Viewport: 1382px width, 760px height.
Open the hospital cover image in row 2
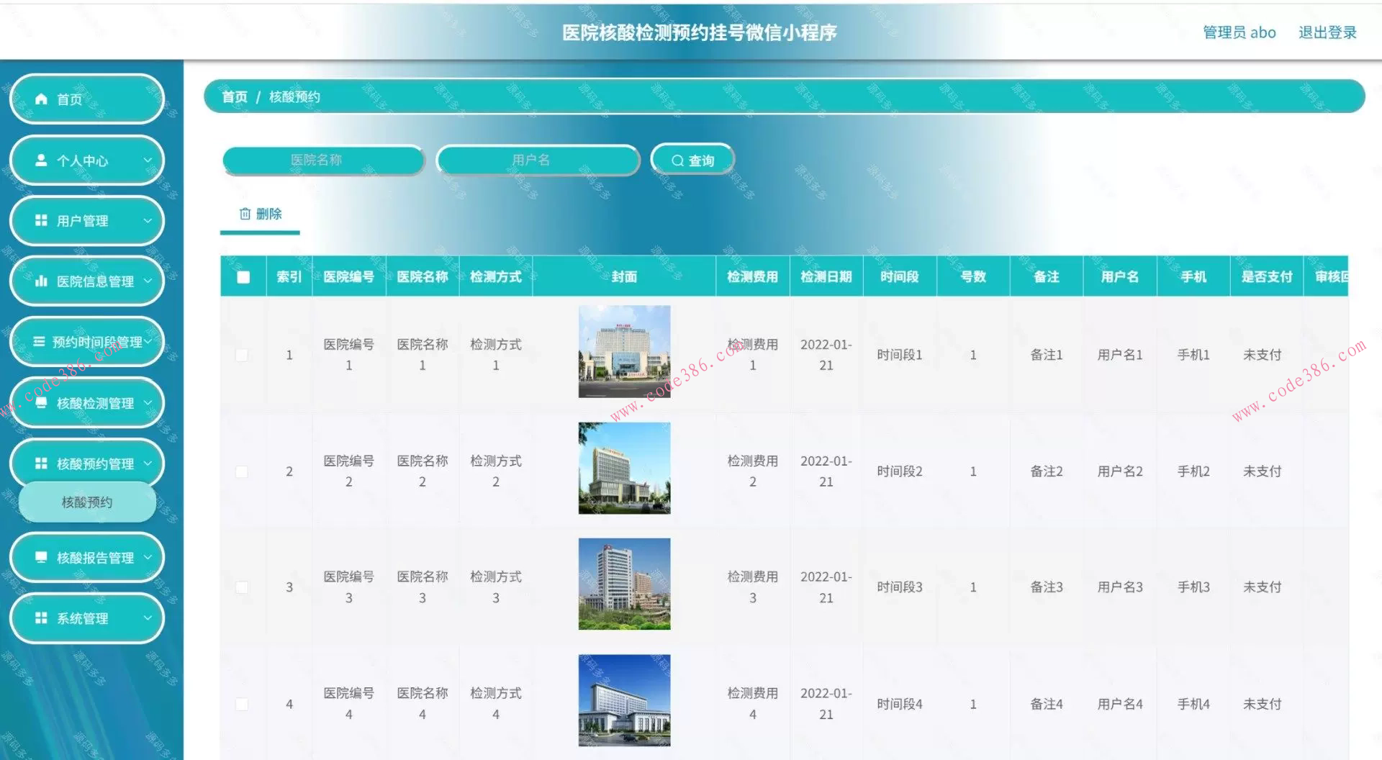point(624,468)
